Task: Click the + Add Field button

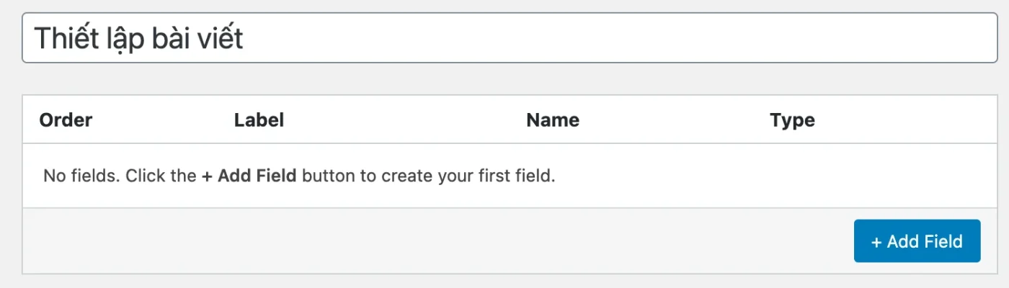Action: coord(917,241)
